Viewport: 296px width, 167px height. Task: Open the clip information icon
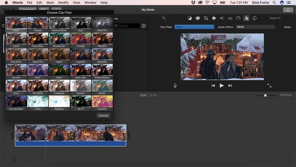[255, 18]
